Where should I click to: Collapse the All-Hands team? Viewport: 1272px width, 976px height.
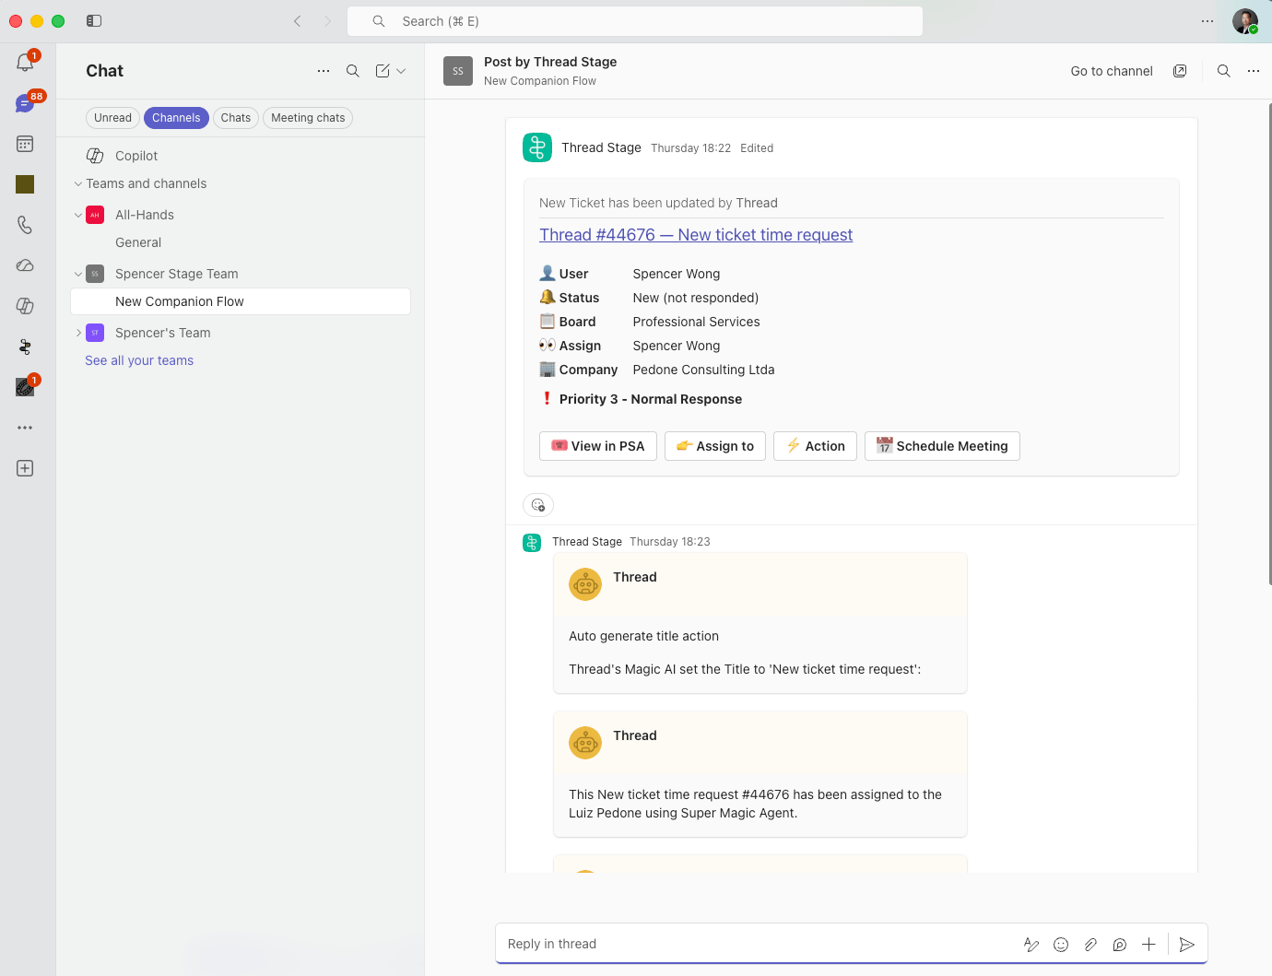78,215
